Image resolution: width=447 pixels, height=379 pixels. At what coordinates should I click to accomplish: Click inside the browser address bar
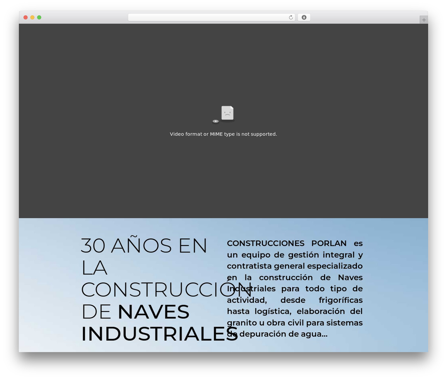click(x=211, y=17)
